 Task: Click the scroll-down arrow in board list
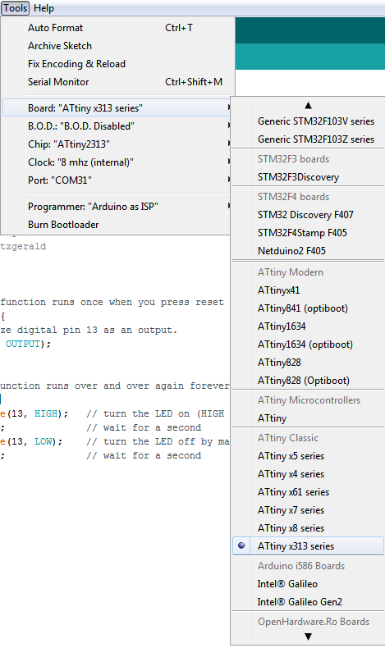308,637
